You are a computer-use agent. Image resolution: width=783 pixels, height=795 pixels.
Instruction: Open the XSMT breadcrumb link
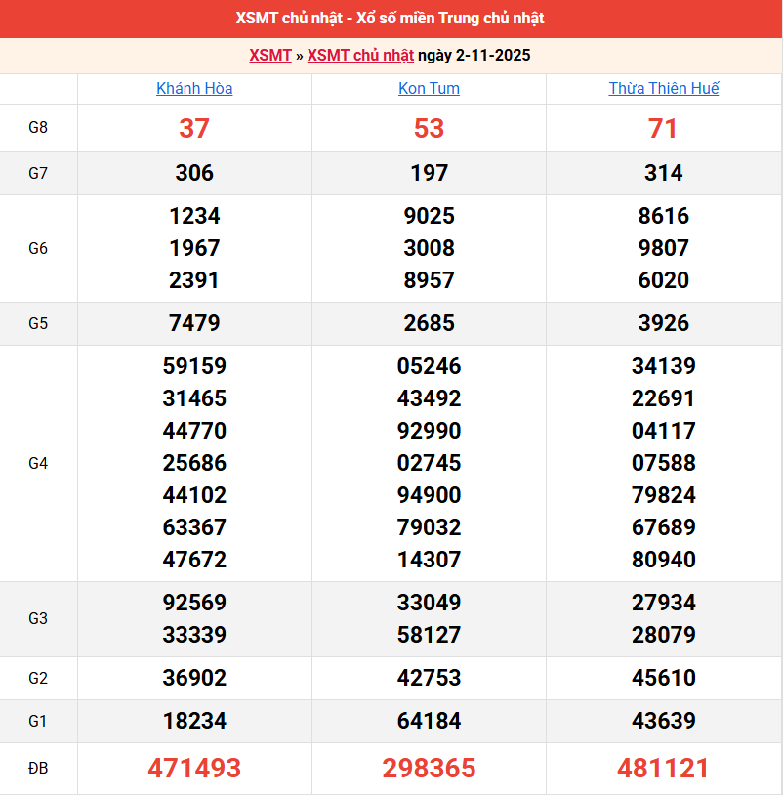(269, 56)
